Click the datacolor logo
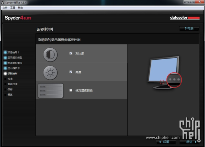This screenshot has height=147, width=205. point(185,18)
